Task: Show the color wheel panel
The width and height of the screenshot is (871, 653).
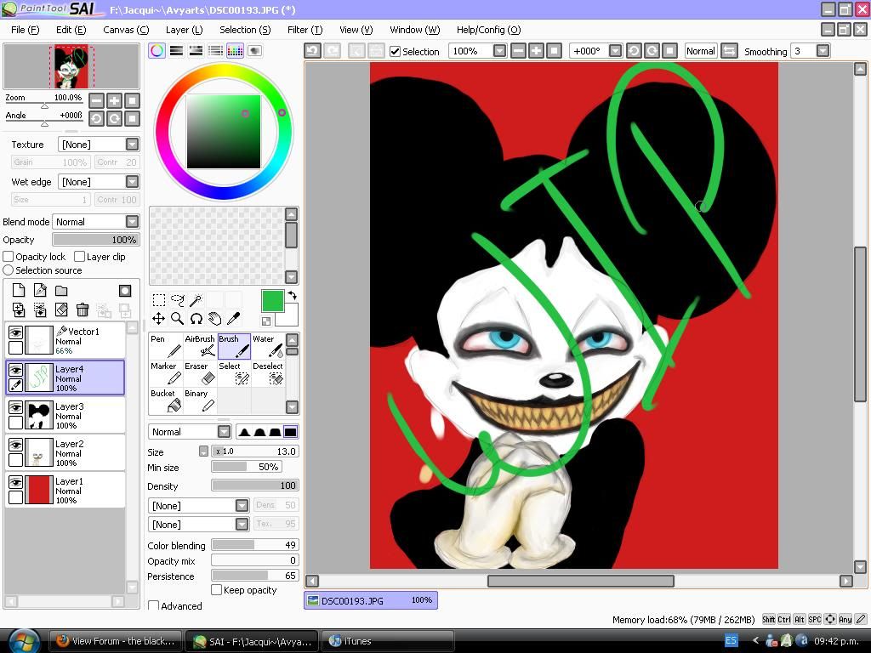Action: point(157,51)
